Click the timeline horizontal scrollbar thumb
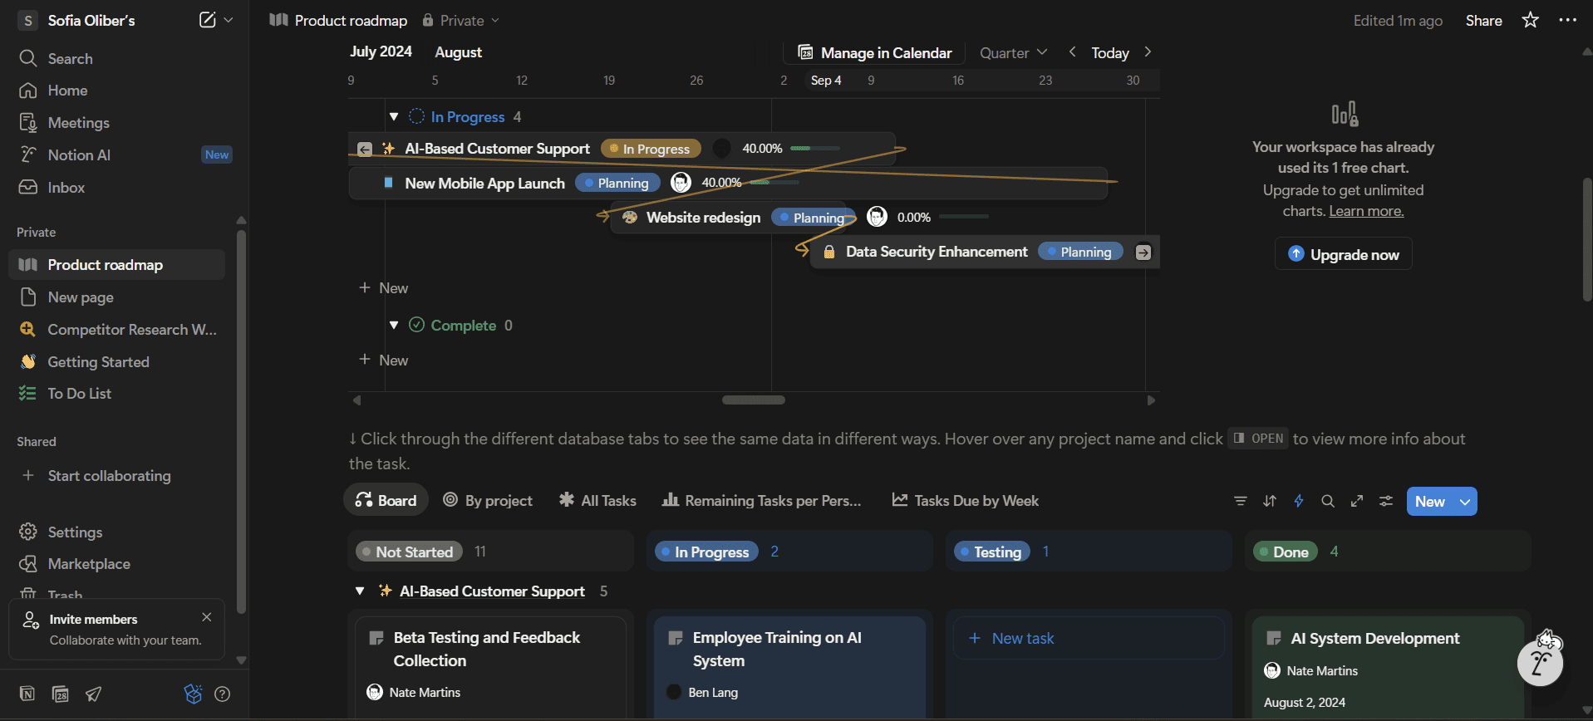The height and width of the screenshot is (721, 1593). click(753, 400)
